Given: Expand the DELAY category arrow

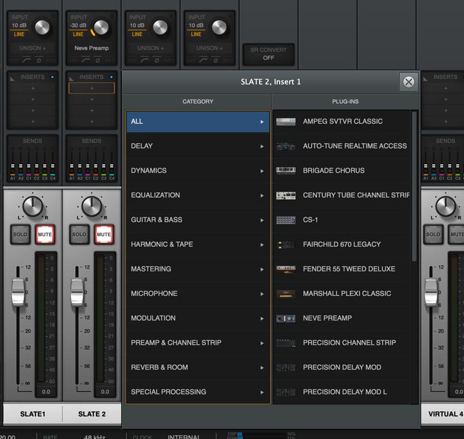Looking at the screenshot, I should (262, 146).
